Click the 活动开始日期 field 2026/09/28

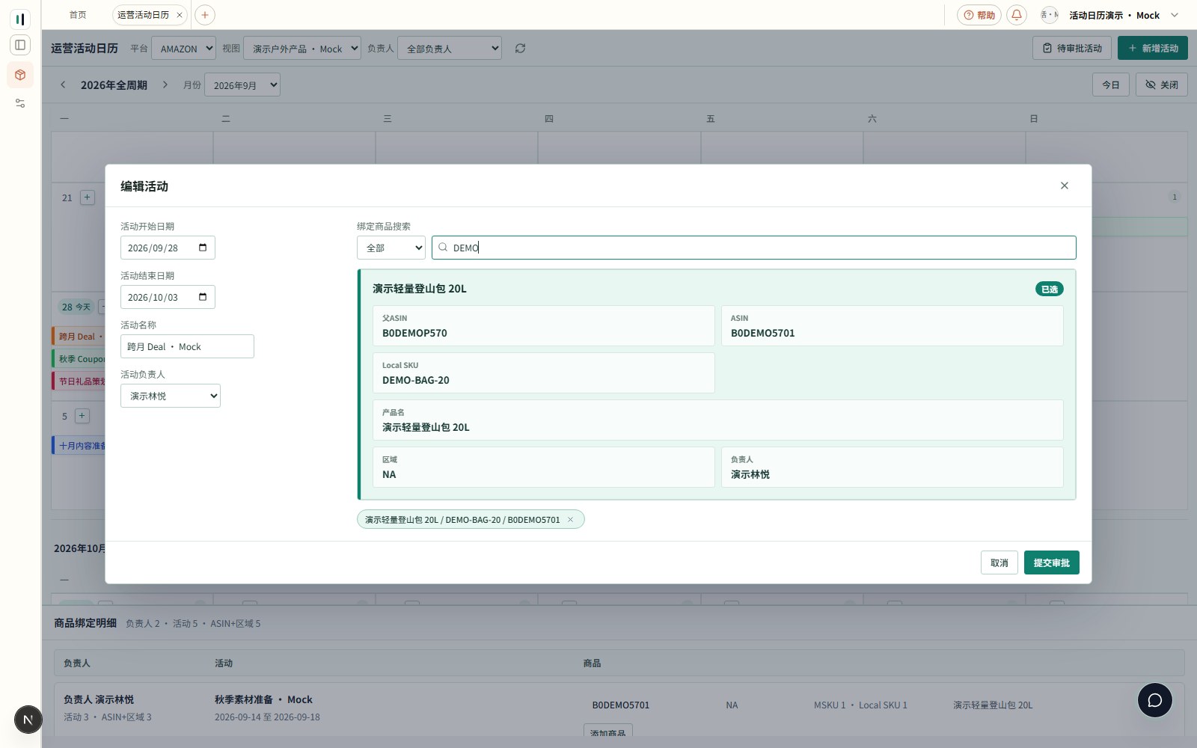click(x=168, y=248)
